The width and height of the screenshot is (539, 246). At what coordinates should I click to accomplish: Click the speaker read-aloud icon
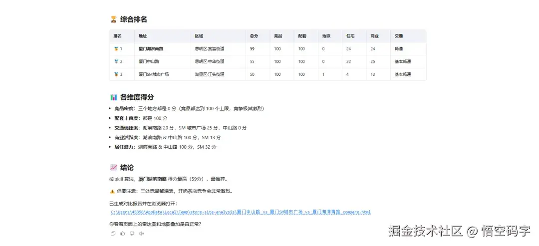pos(141,234)
